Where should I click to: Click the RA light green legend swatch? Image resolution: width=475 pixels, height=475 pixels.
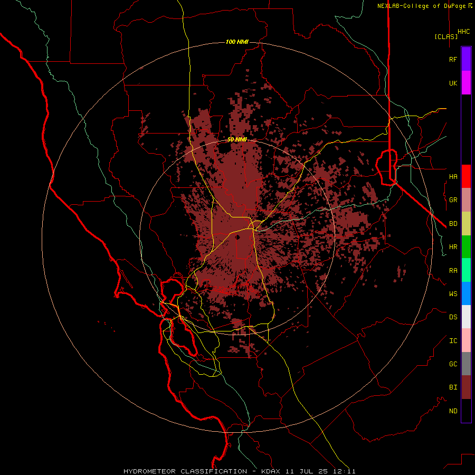click(x=466, y=270)
